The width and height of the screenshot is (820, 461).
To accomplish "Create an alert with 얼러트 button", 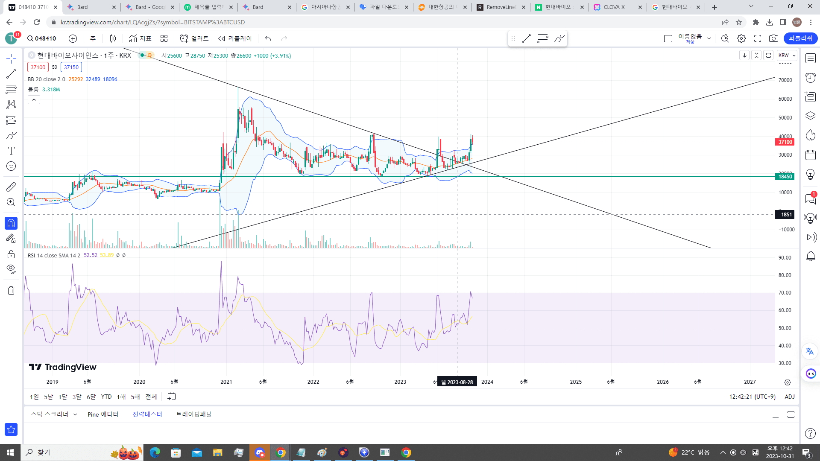I will click(194, 38).
